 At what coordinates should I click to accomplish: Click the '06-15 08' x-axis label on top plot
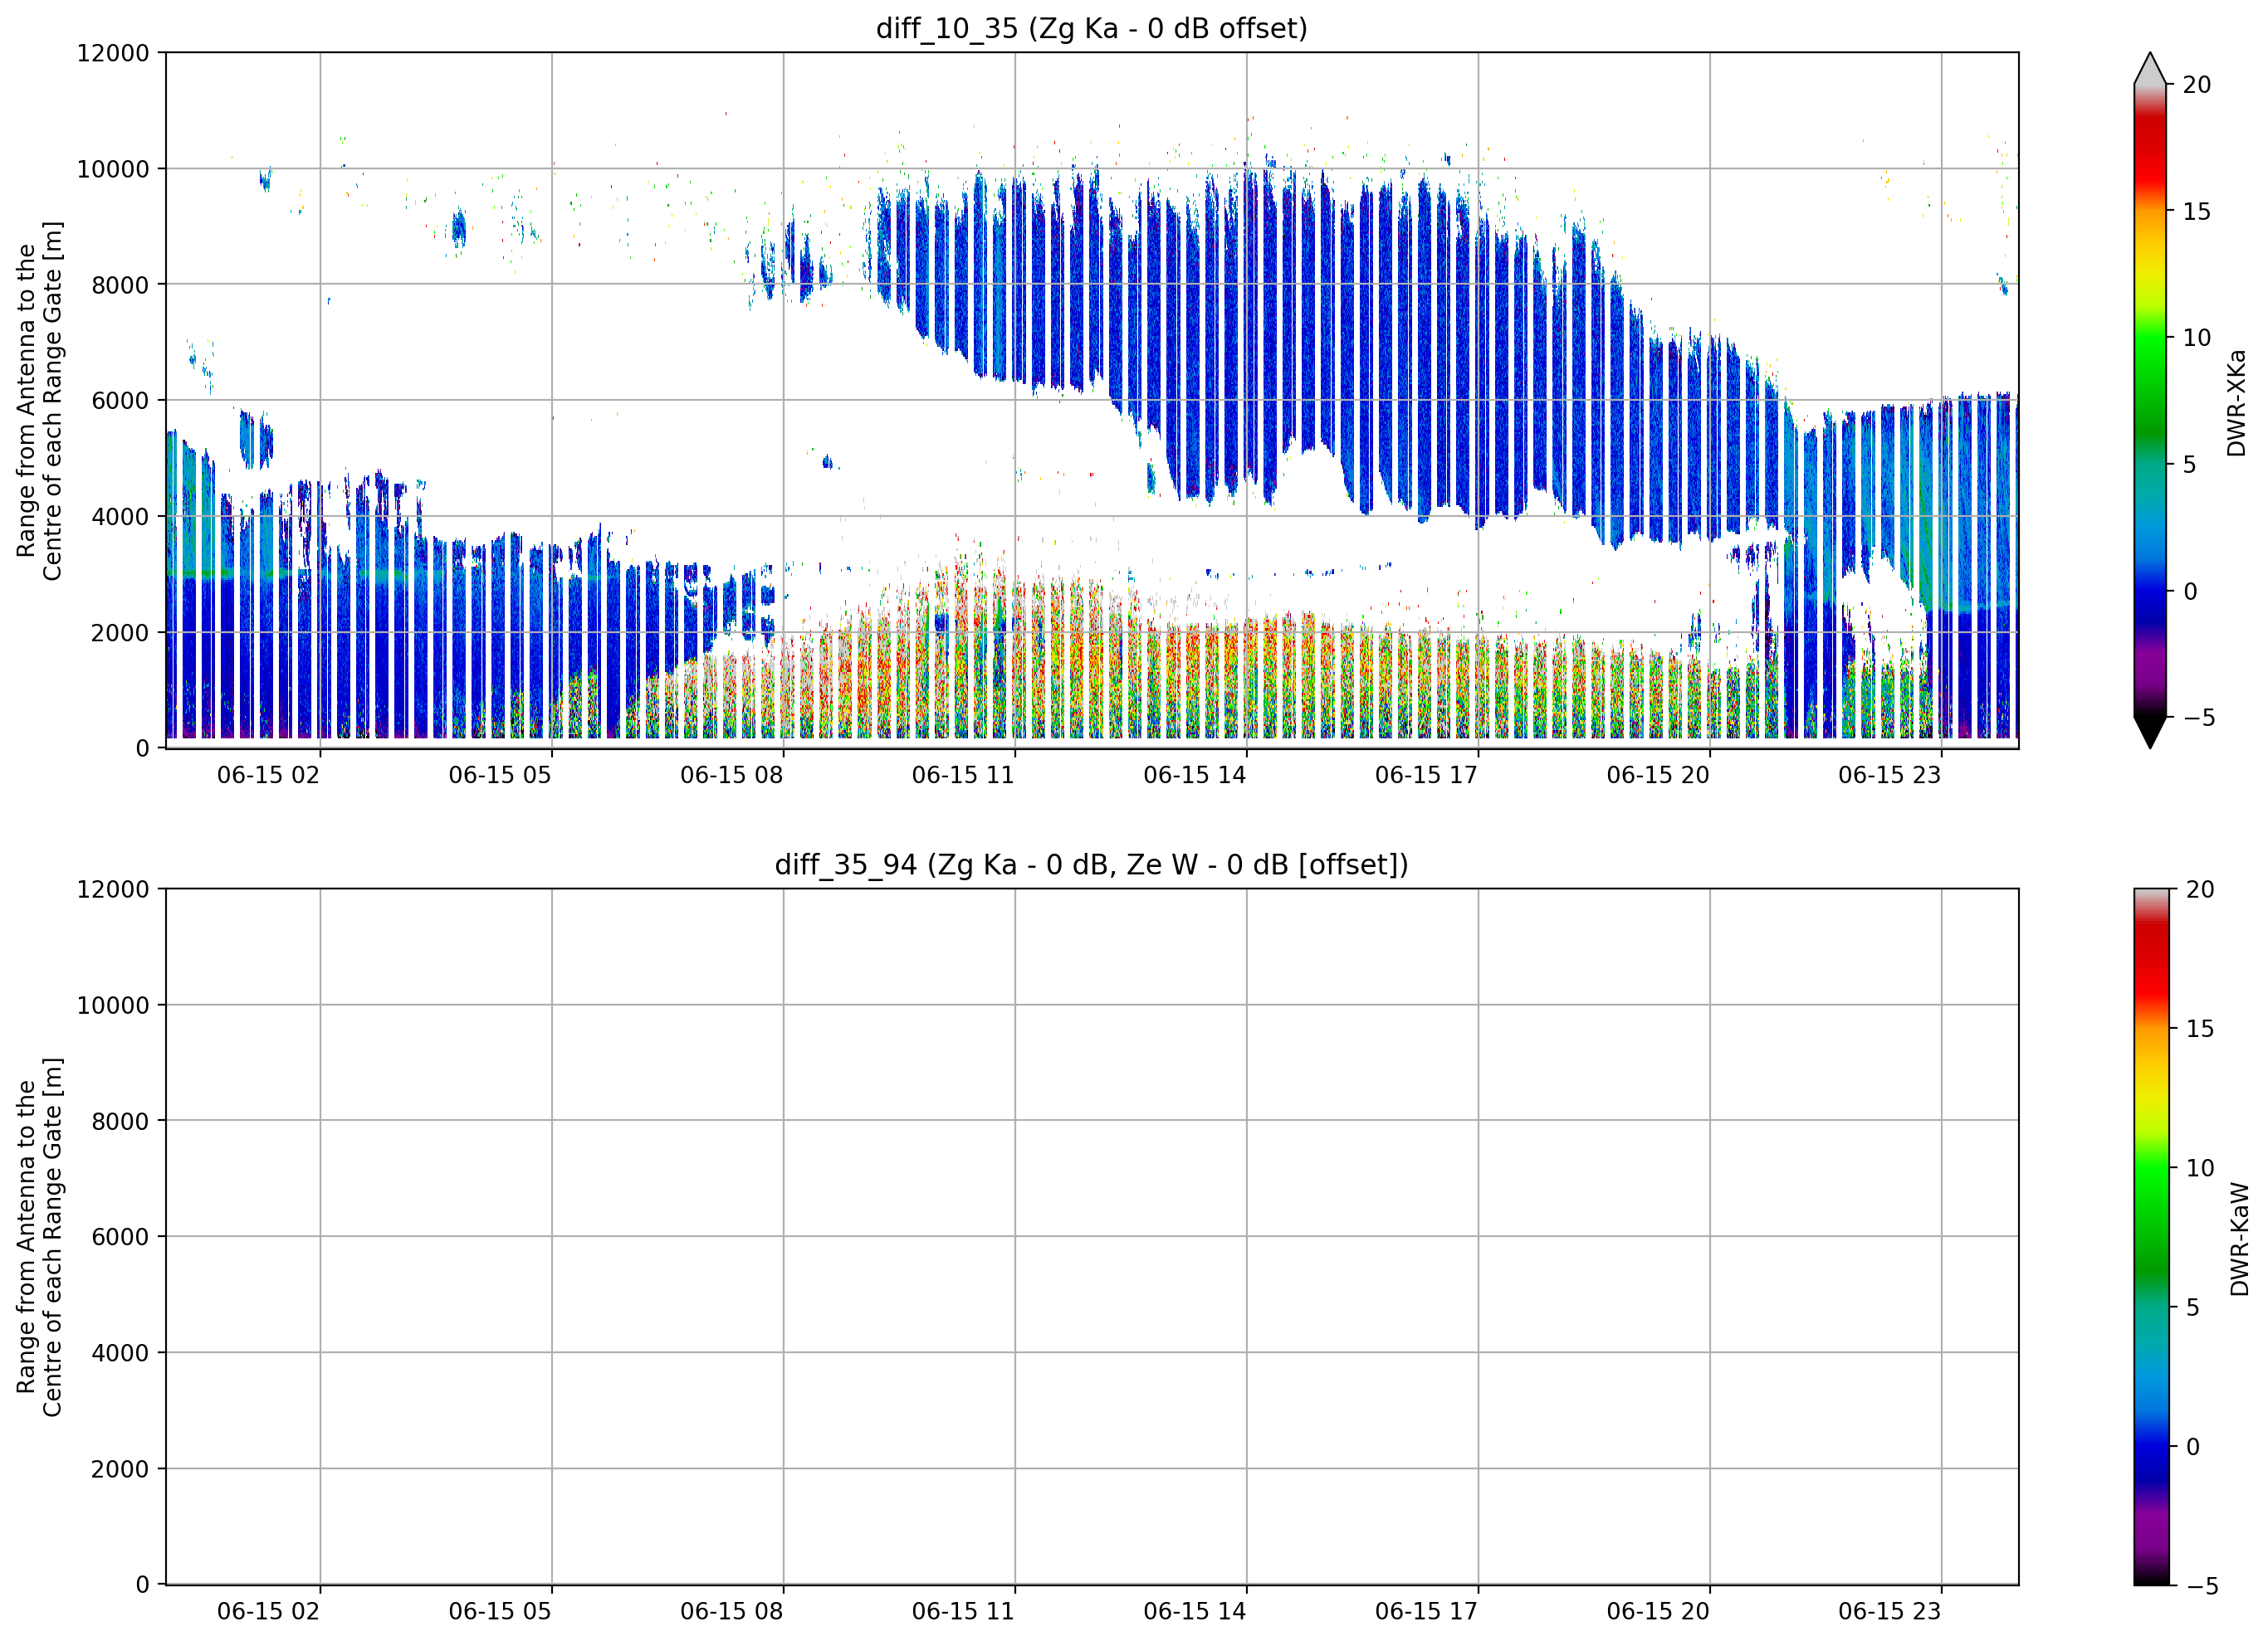731,776
